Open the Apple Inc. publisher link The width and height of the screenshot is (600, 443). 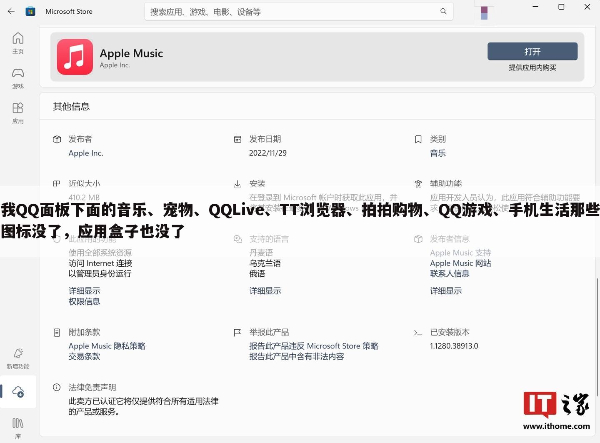click(86, 153)
